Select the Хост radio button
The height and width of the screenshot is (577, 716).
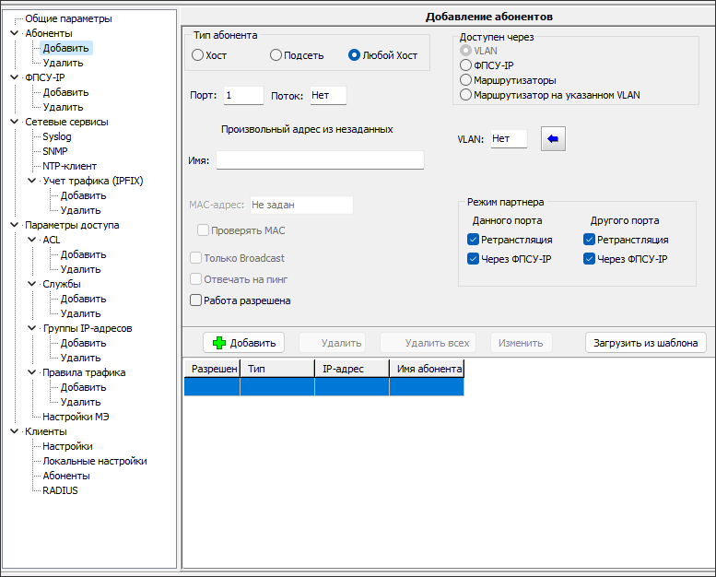(x=197, y=55)
